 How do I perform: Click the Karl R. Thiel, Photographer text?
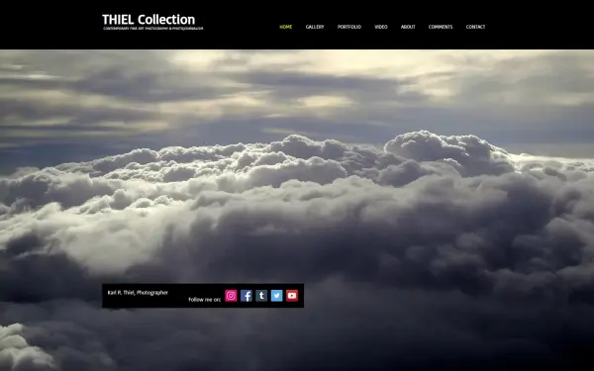(138, 293)
